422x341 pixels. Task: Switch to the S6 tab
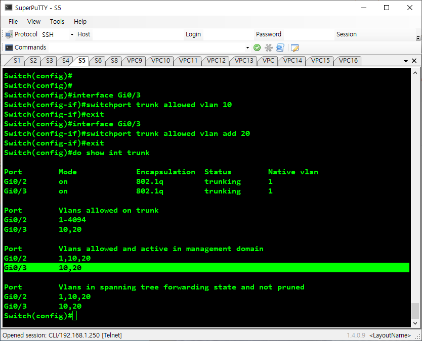click(98, 61)
